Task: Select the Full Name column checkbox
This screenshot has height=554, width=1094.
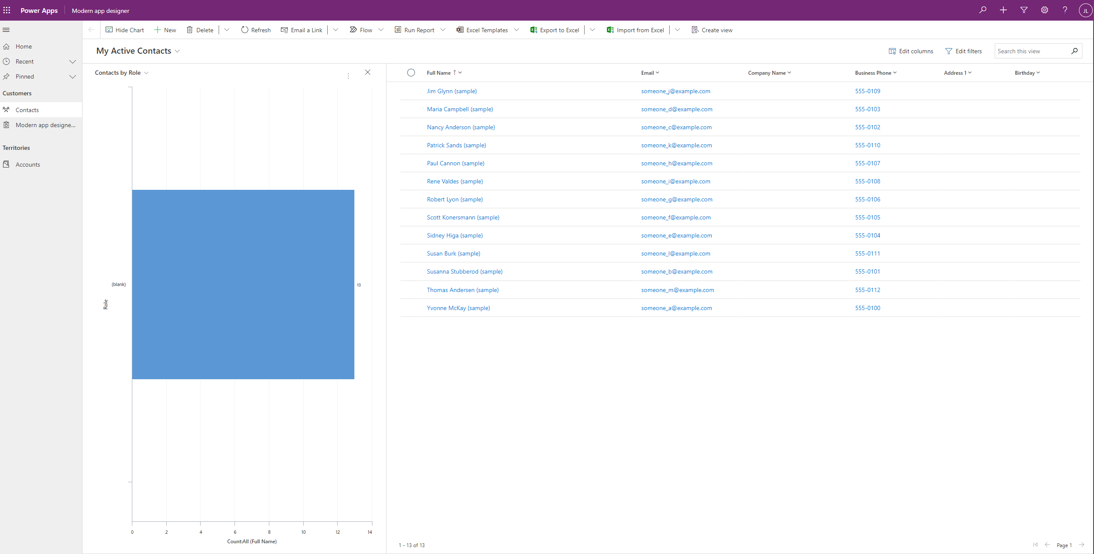Action: pyautogui.click(x=409, y=72)
